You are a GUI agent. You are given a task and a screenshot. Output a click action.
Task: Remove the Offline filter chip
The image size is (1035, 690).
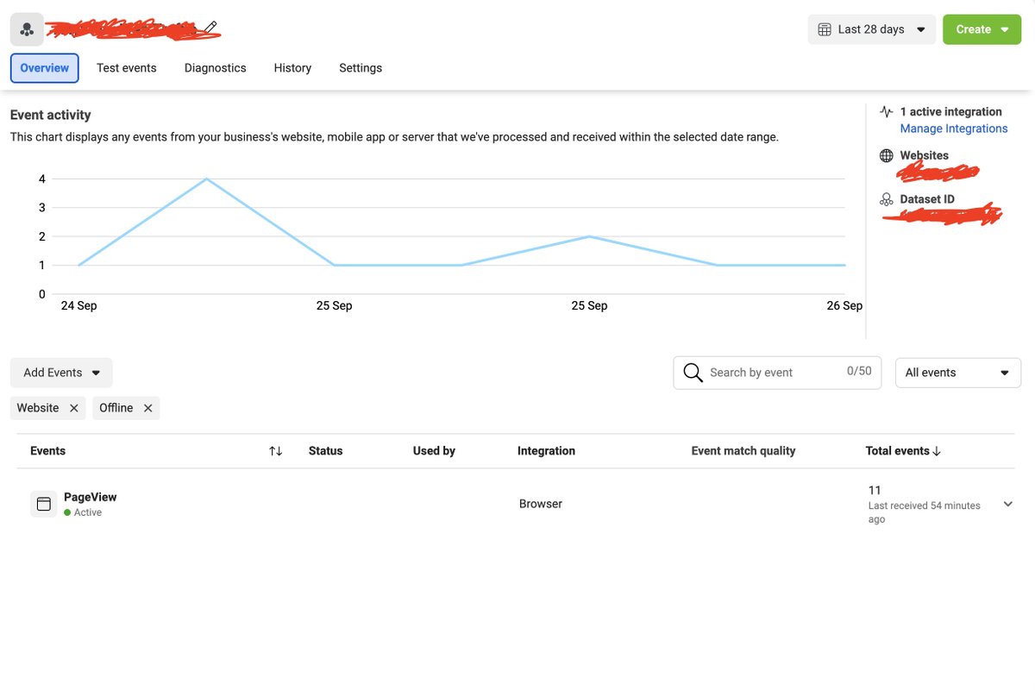[x=148, y=408]
